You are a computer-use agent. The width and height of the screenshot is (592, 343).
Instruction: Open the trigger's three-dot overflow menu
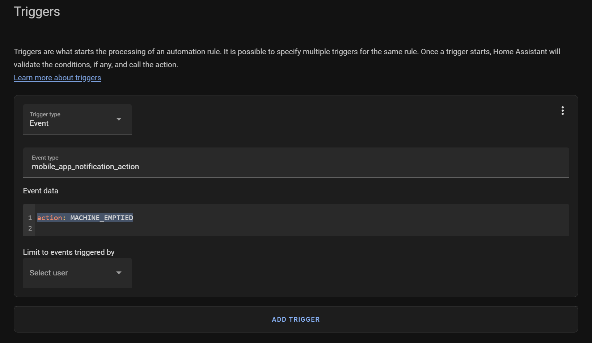click(562, 111)
